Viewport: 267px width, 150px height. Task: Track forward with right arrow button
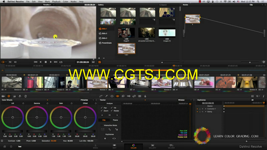pos(117,115)
